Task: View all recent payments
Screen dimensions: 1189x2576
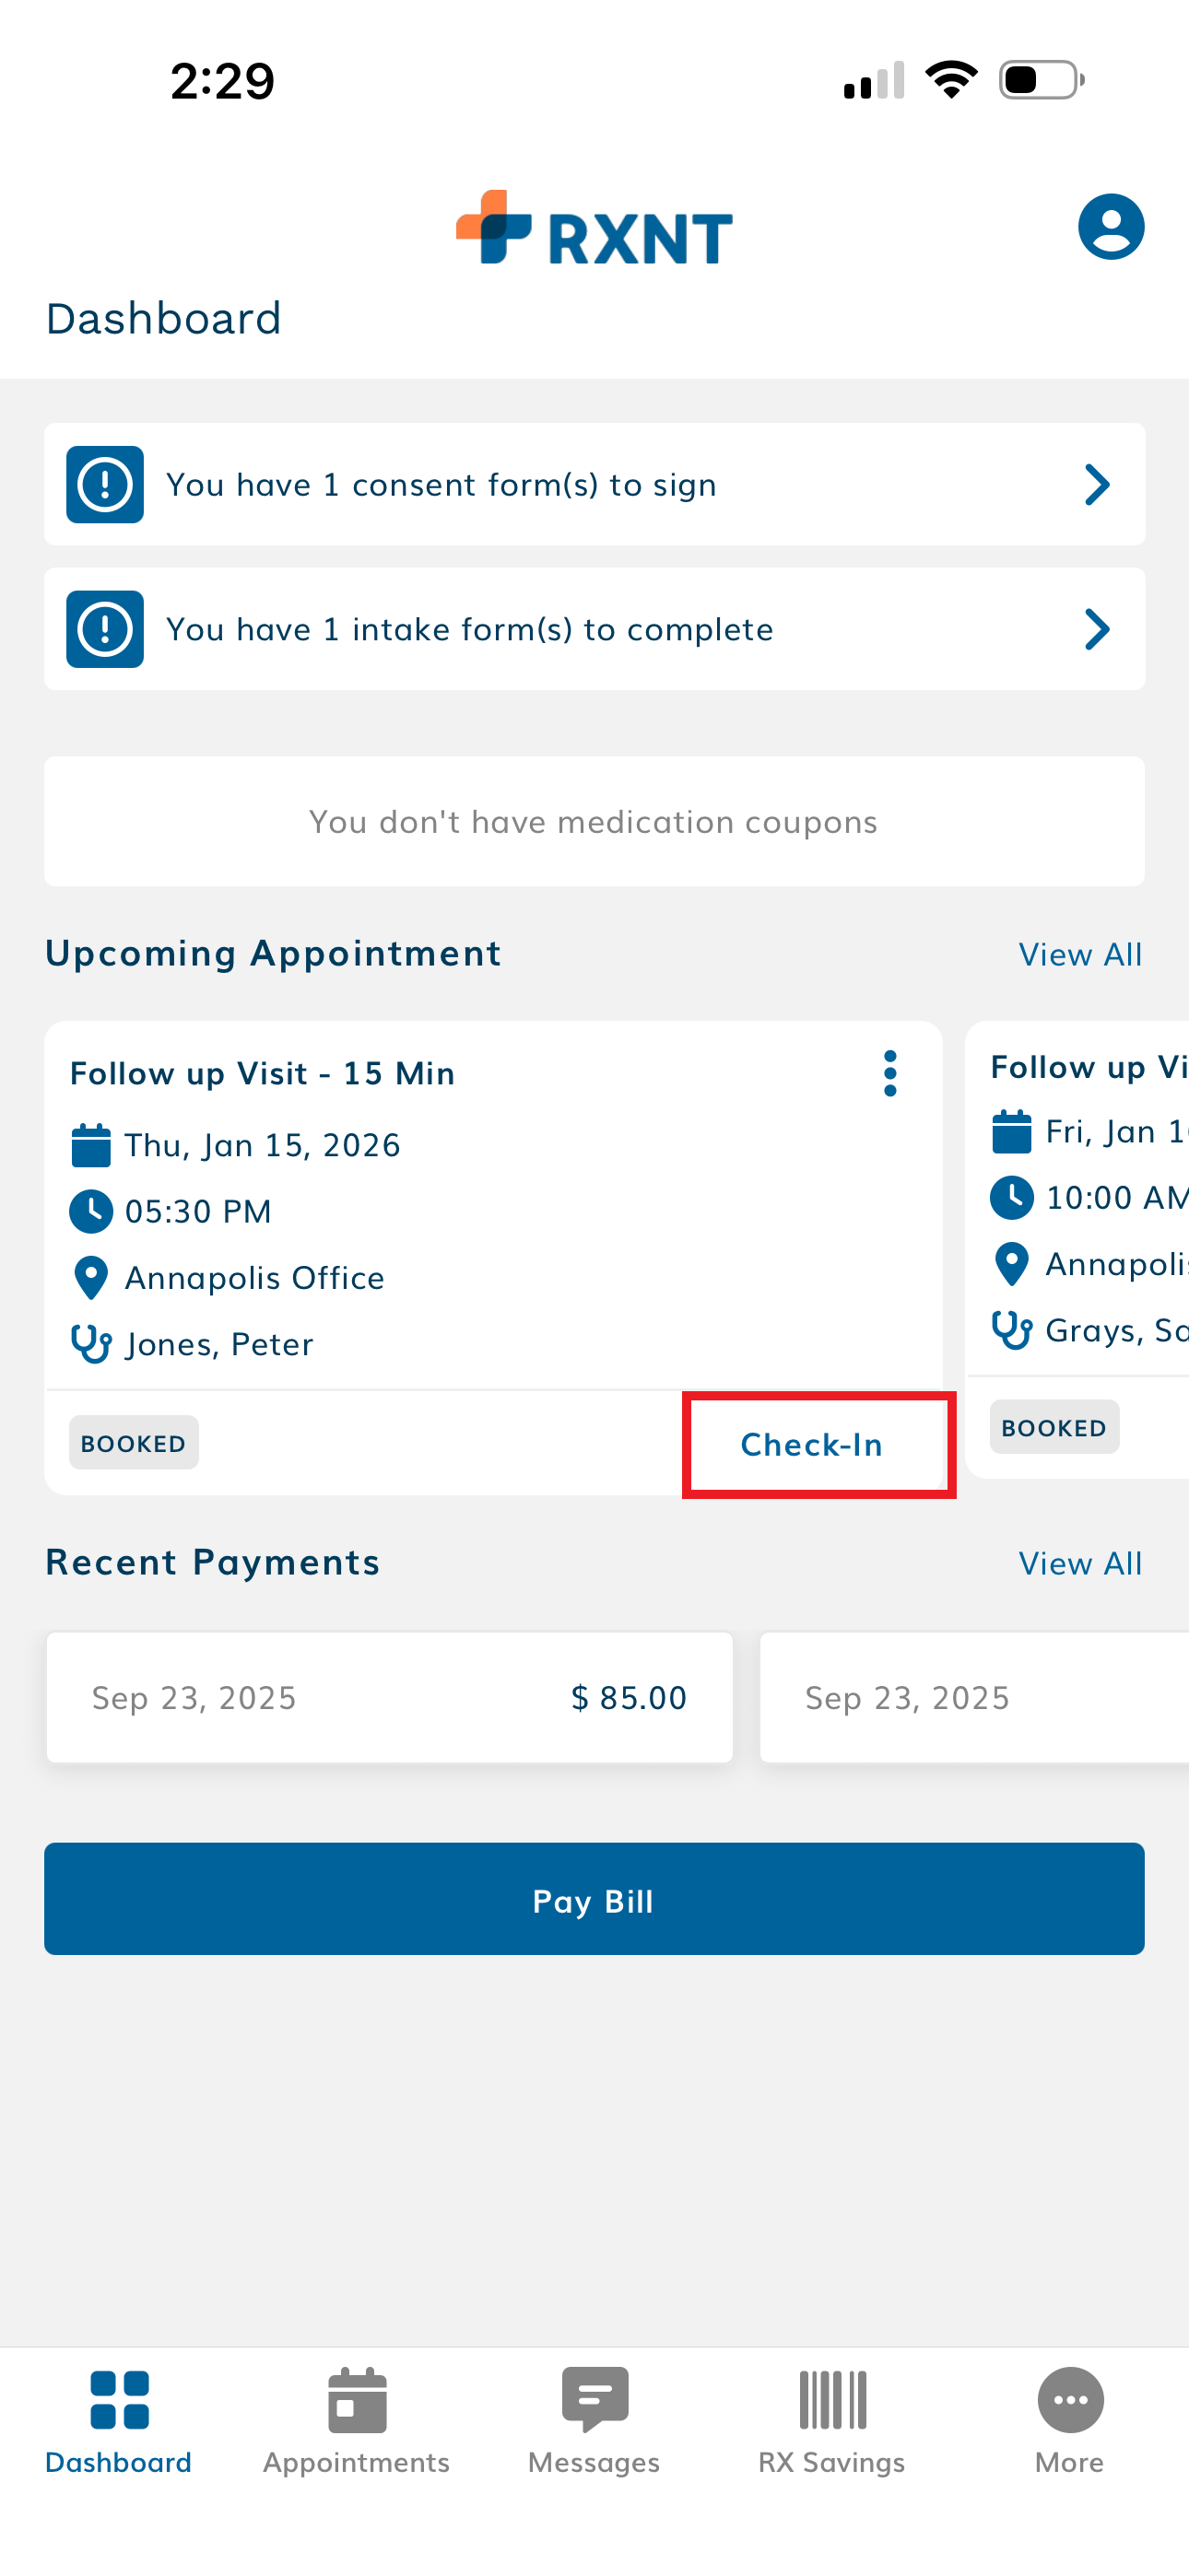Action: (1080, 1564)
